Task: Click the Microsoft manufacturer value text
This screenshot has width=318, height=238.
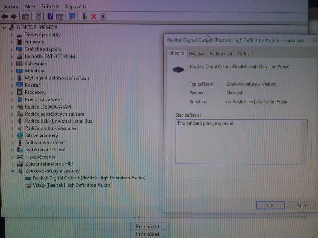Action: [235, 93]
